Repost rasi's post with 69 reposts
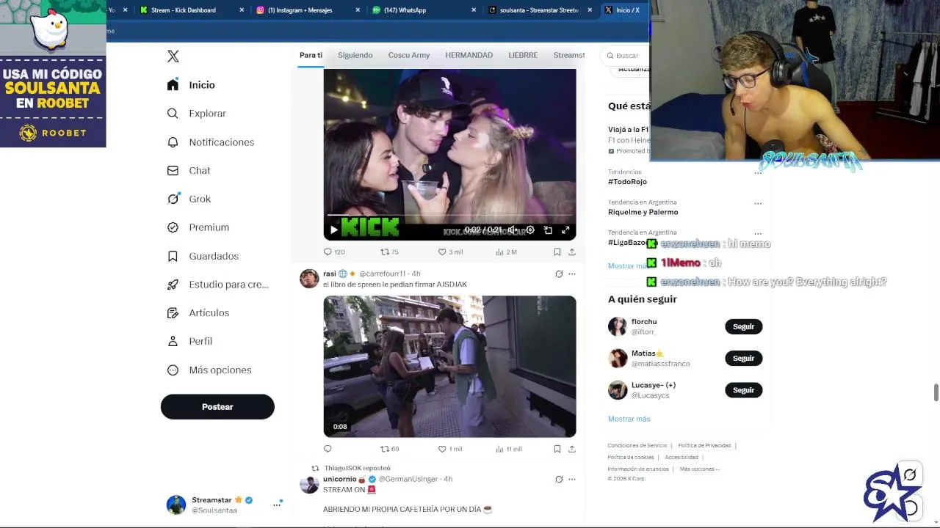 (x=389, y=449)
